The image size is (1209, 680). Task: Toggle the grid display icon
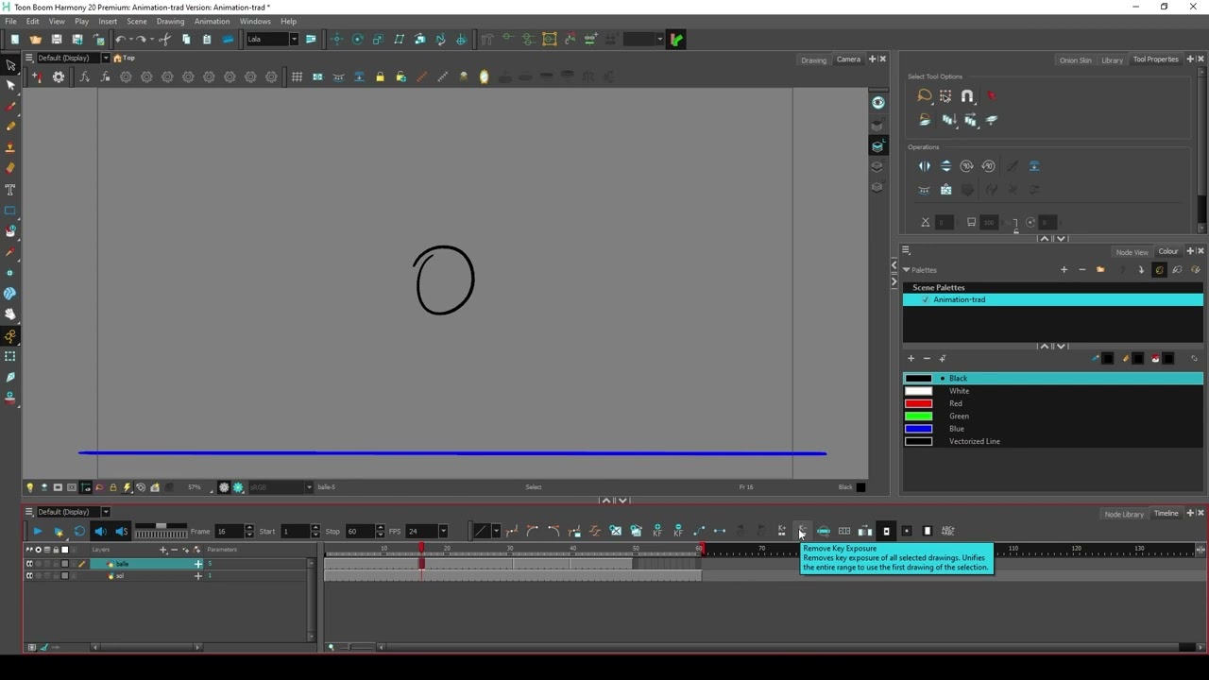point(297,77)
